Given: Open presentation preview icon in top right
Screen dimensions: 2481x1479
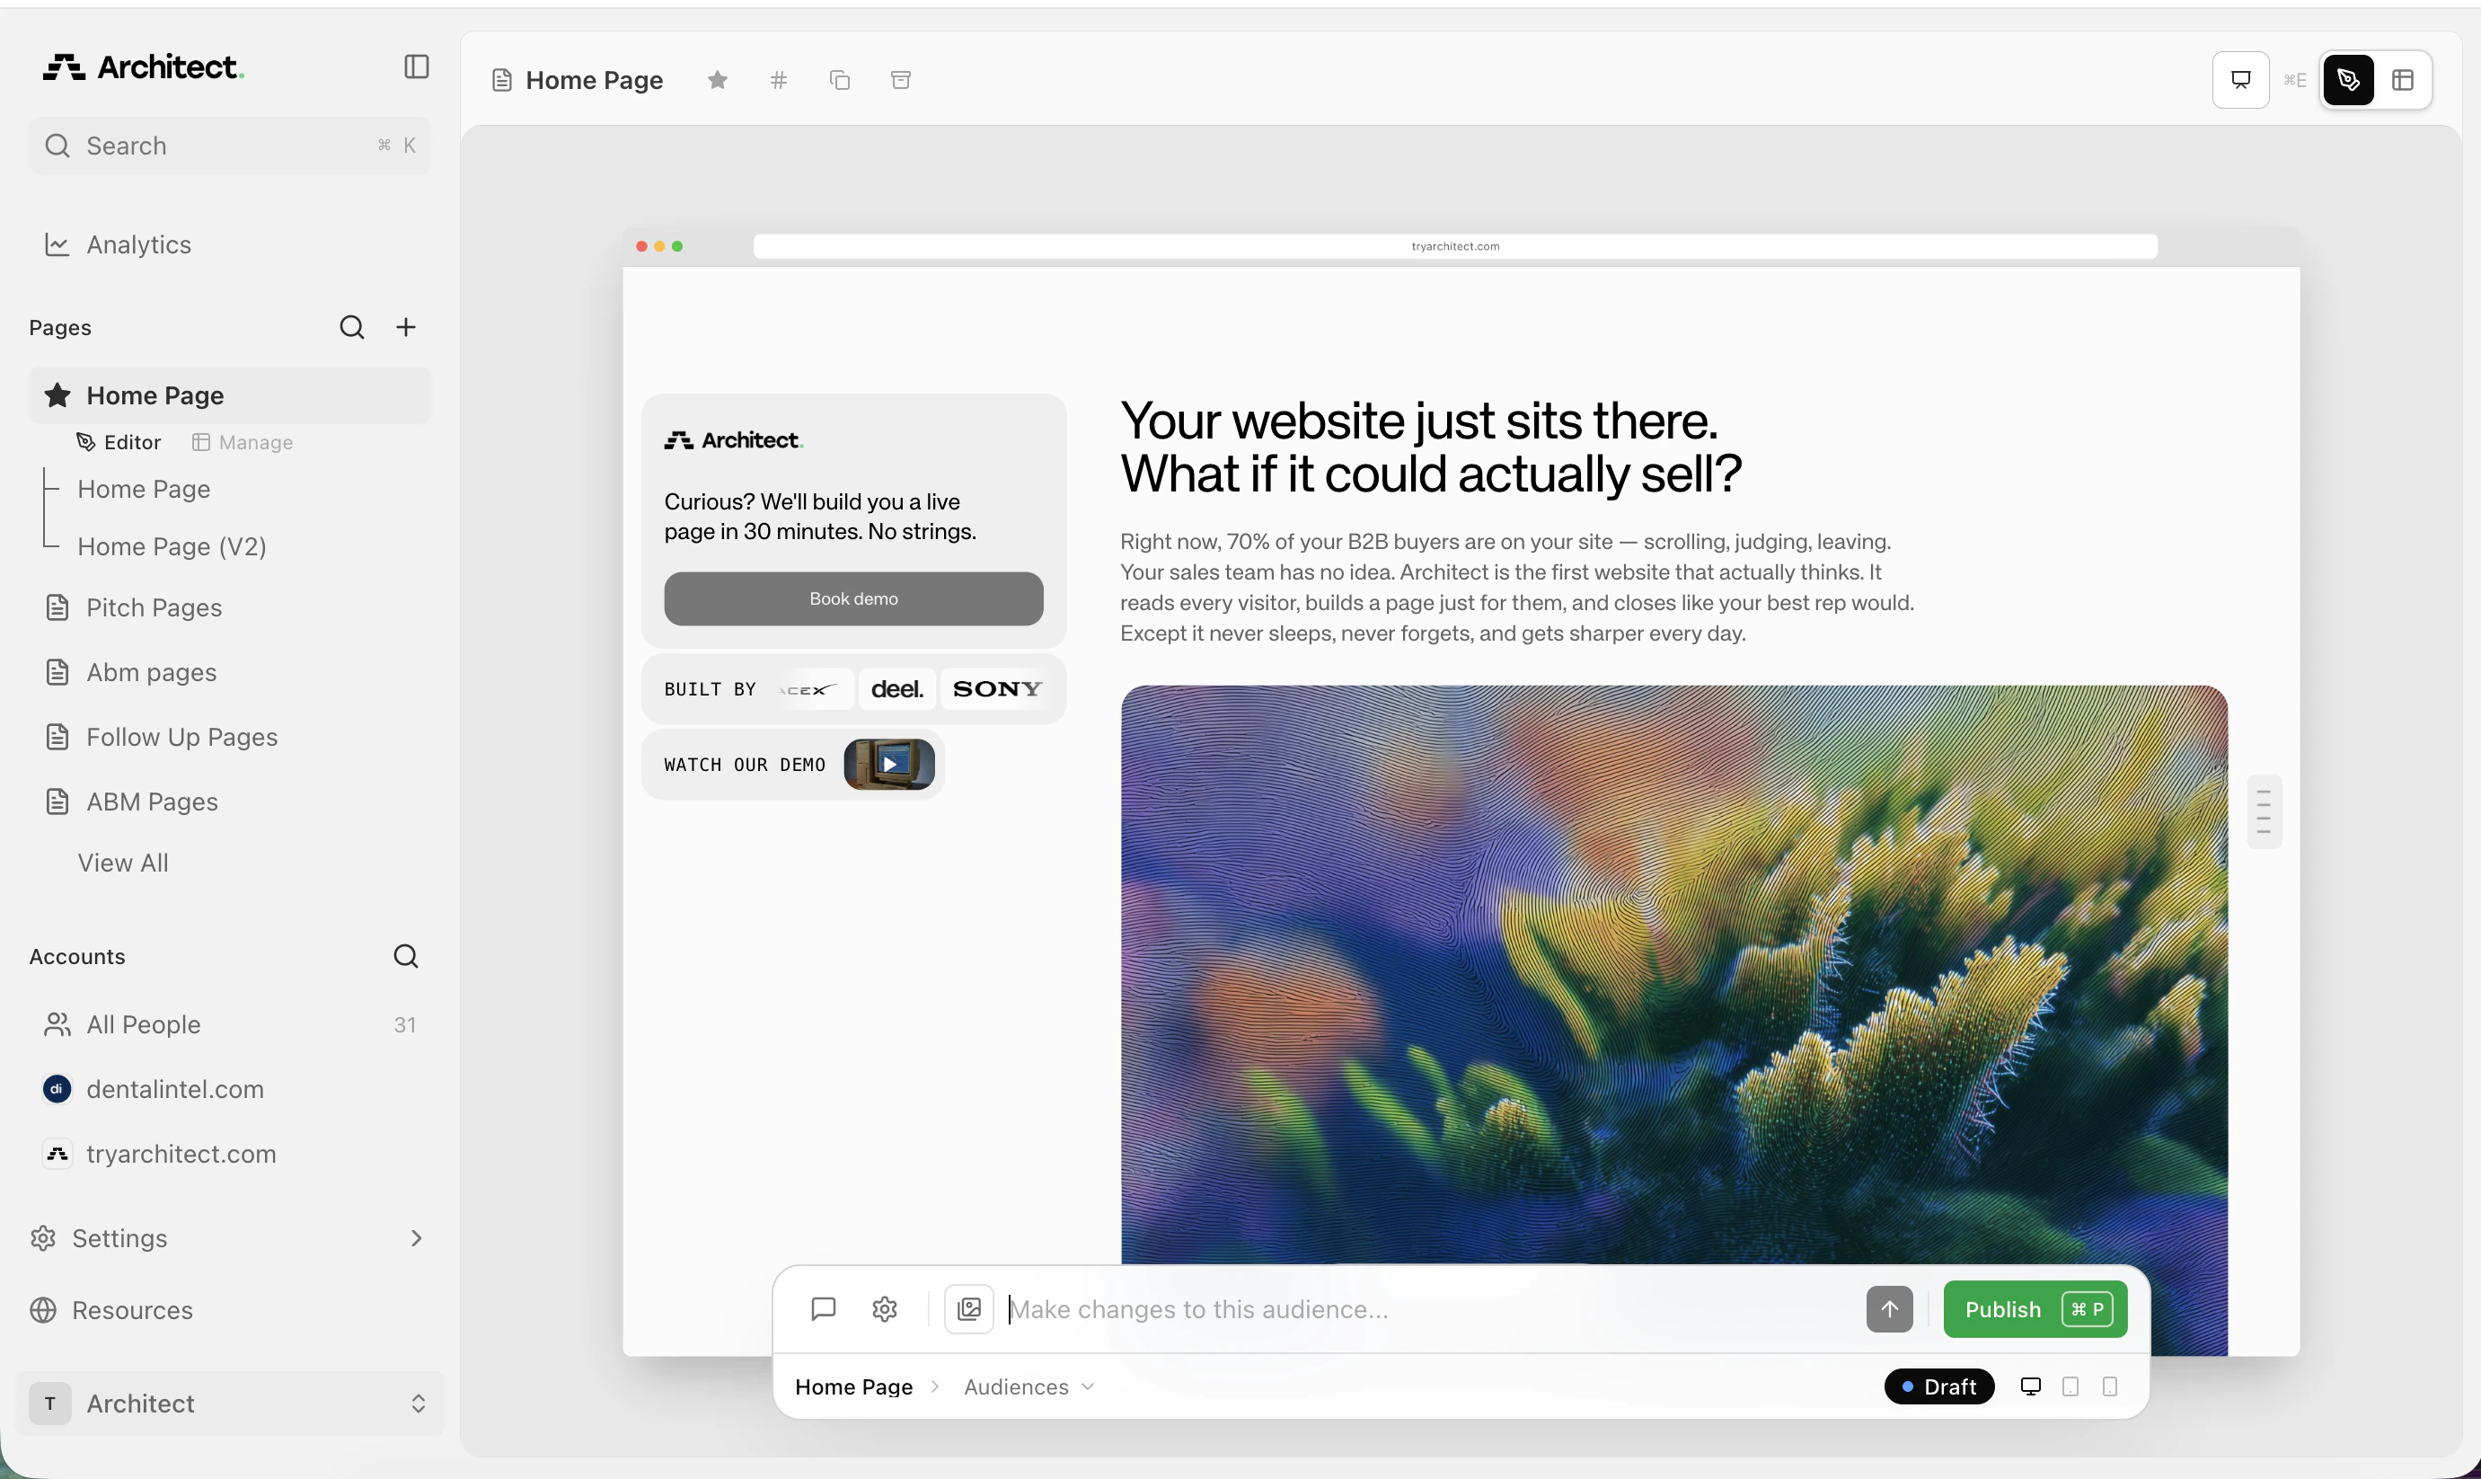Looking at the screenshot, I should click(x=2241, y=80).
